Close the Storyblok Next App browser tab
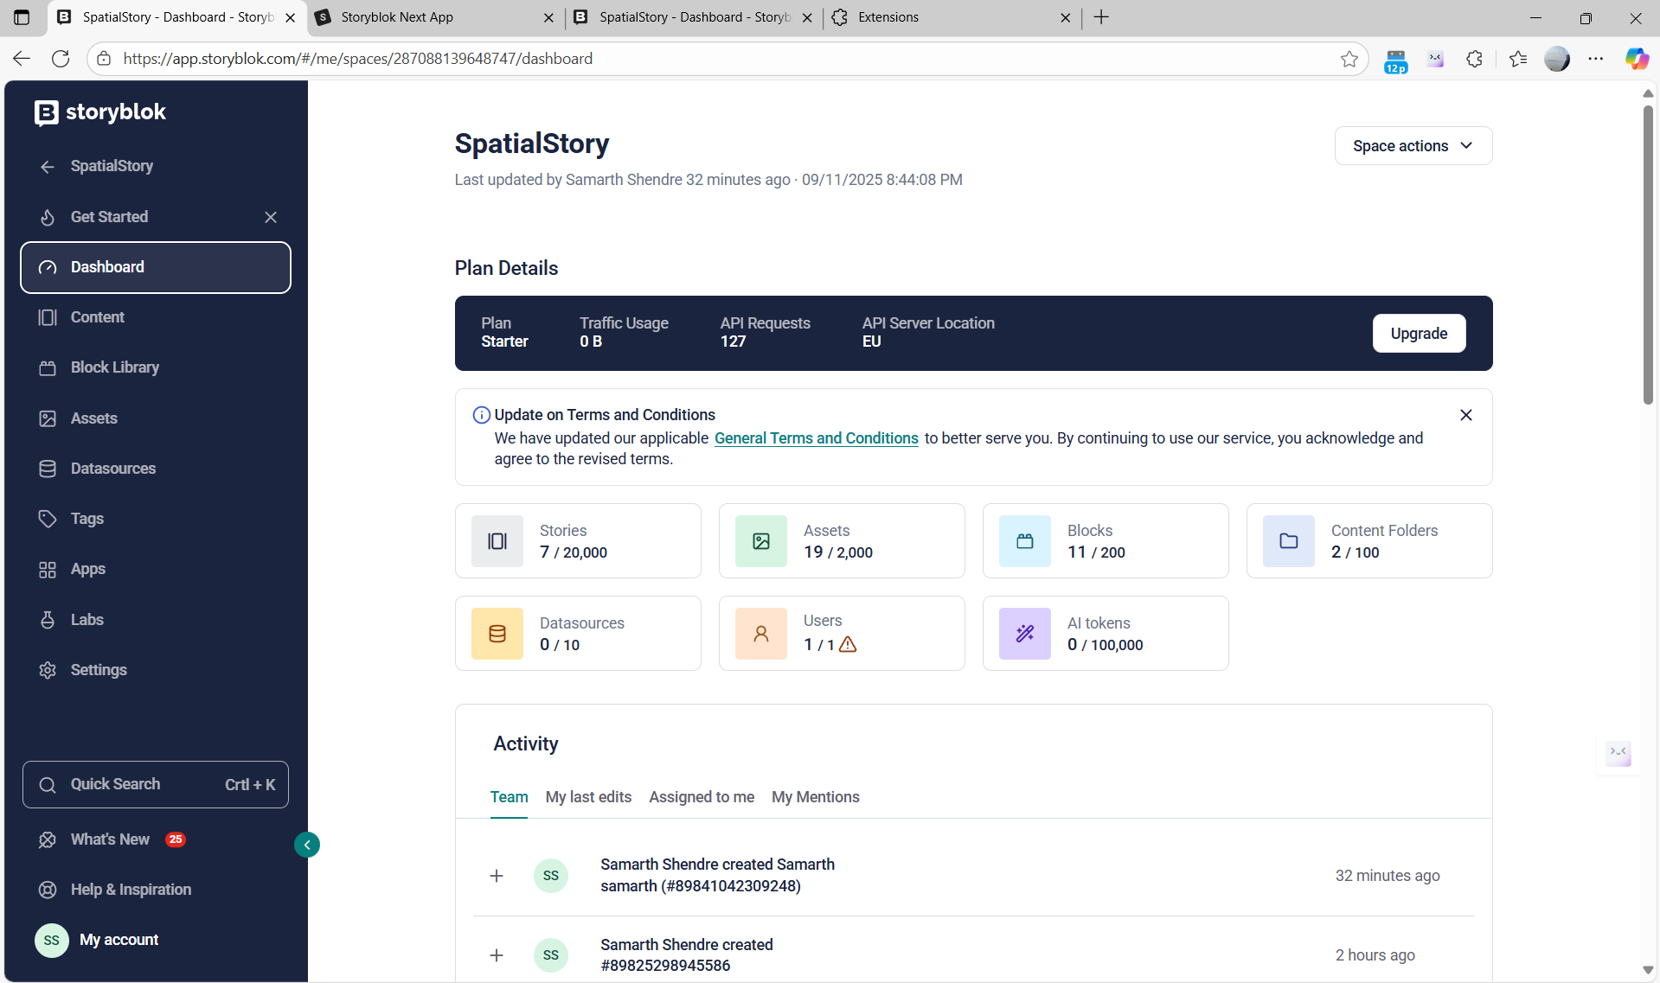Viewport: 1660px width, 983px height. tap(548, 18)
